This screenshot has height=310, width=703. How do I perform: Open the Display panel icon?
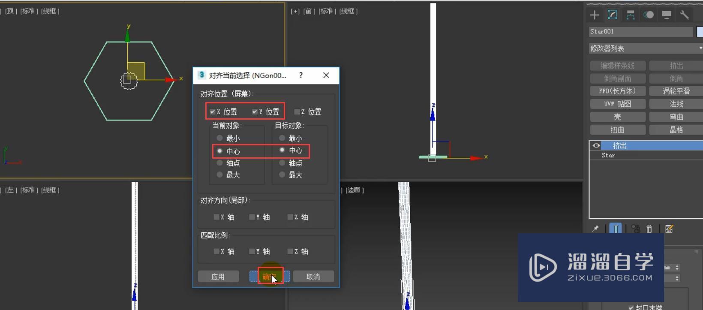667,15
